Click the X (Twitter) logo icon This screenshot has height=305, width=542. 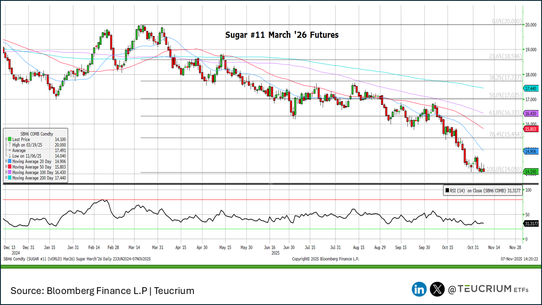(437, 289)
